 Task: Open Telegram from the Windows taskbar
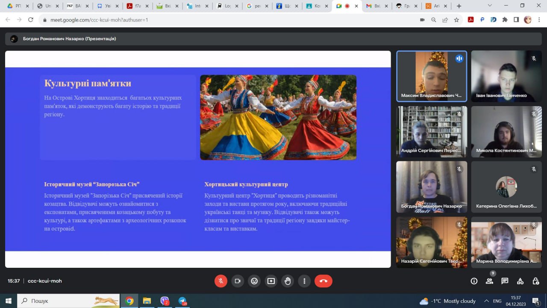(x=182, y=301)
